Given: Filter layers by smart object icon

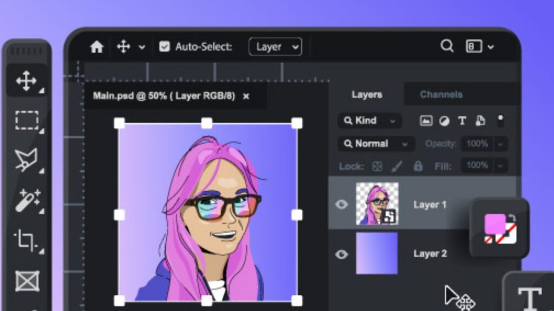Looking at the screenshot, I should pos(480,120).
